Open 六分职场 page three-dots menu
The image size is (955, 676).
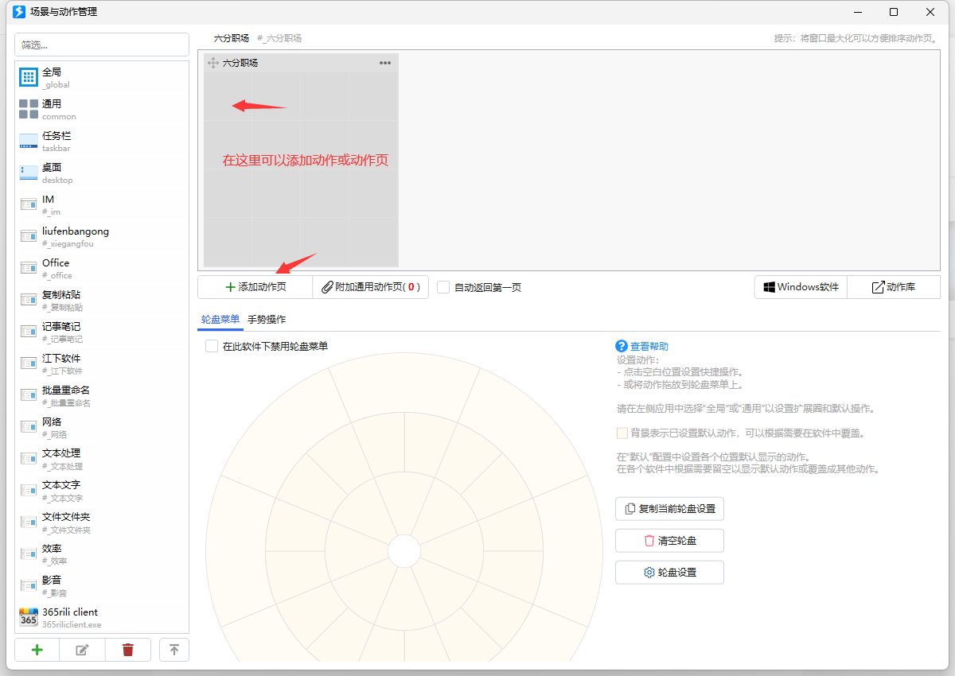[x=385, y=63]
